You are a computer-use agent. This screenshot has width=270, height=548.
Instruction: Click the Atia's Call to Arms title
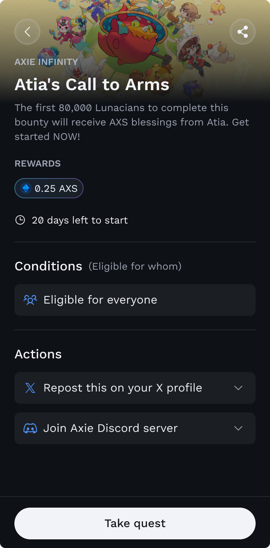[x=92, y=85]
